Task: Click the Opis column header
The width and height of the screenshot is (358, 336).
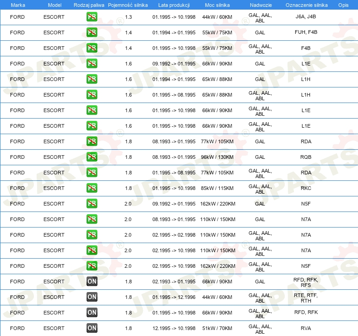Action: pyautogui.click(x=343, y=5)
